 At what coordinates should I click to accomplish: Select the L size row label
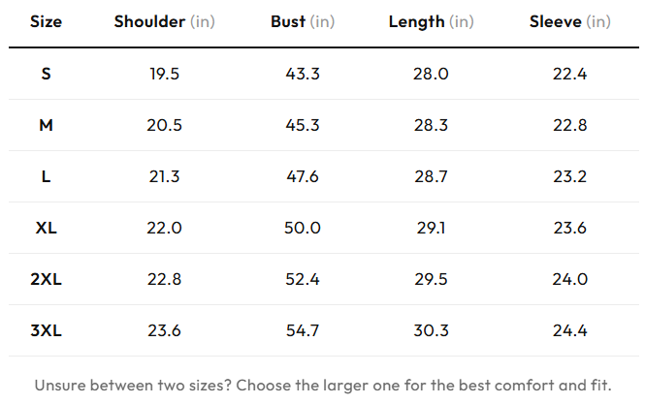click(x=46, y=176)
